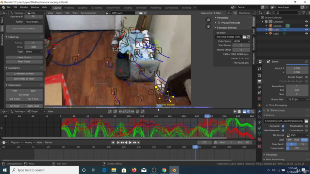Click the Clean Tracks button
This screenshot has width=310, height=174.
[x=24, y=57]
